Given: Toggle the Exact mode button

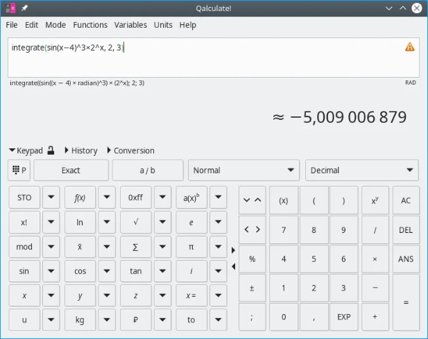Looking at the screenshot, I should pyautogui.click(x=71, y=170).
